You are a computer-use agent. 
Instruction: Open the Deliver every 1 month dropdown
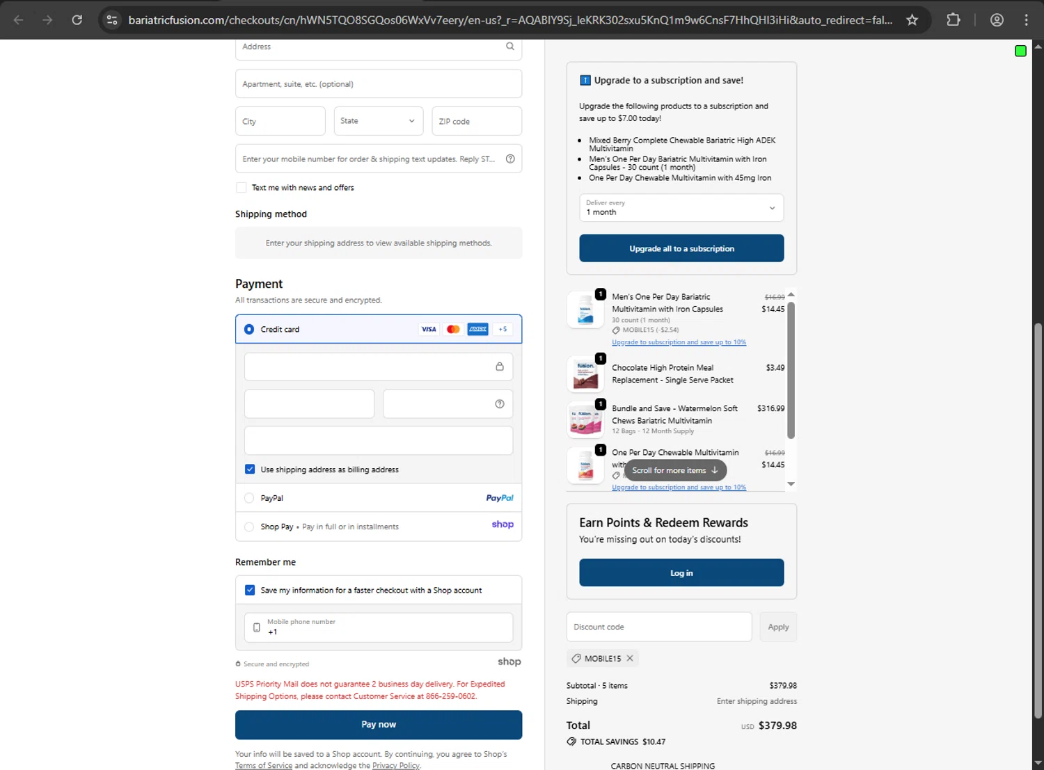(x=681, y=207)
